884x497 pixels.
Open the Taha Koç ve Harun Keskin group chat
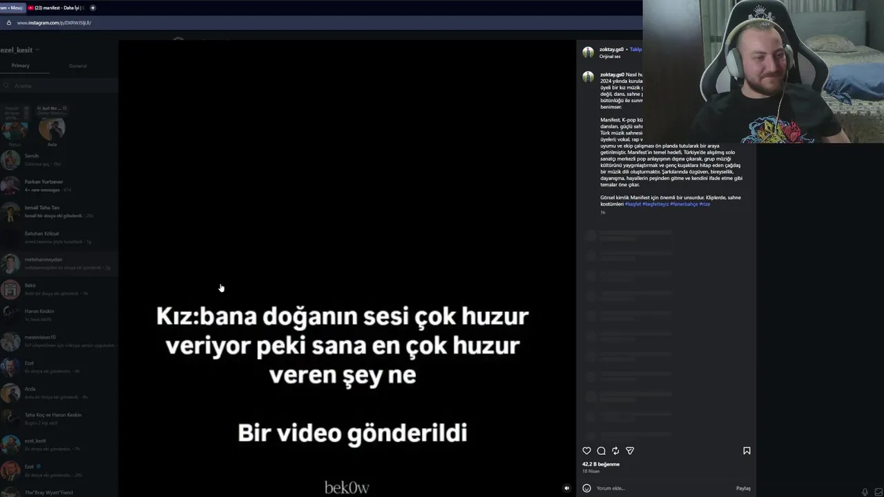tap(59, 418)
